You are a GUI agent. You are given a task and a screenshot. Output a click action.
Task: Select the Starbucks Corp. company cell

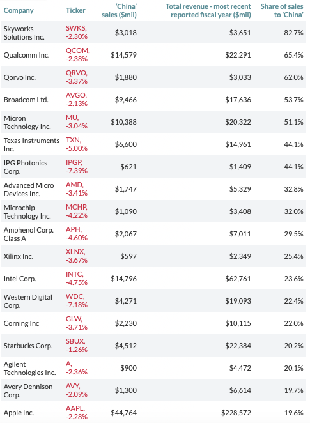[x=28, y=346]
